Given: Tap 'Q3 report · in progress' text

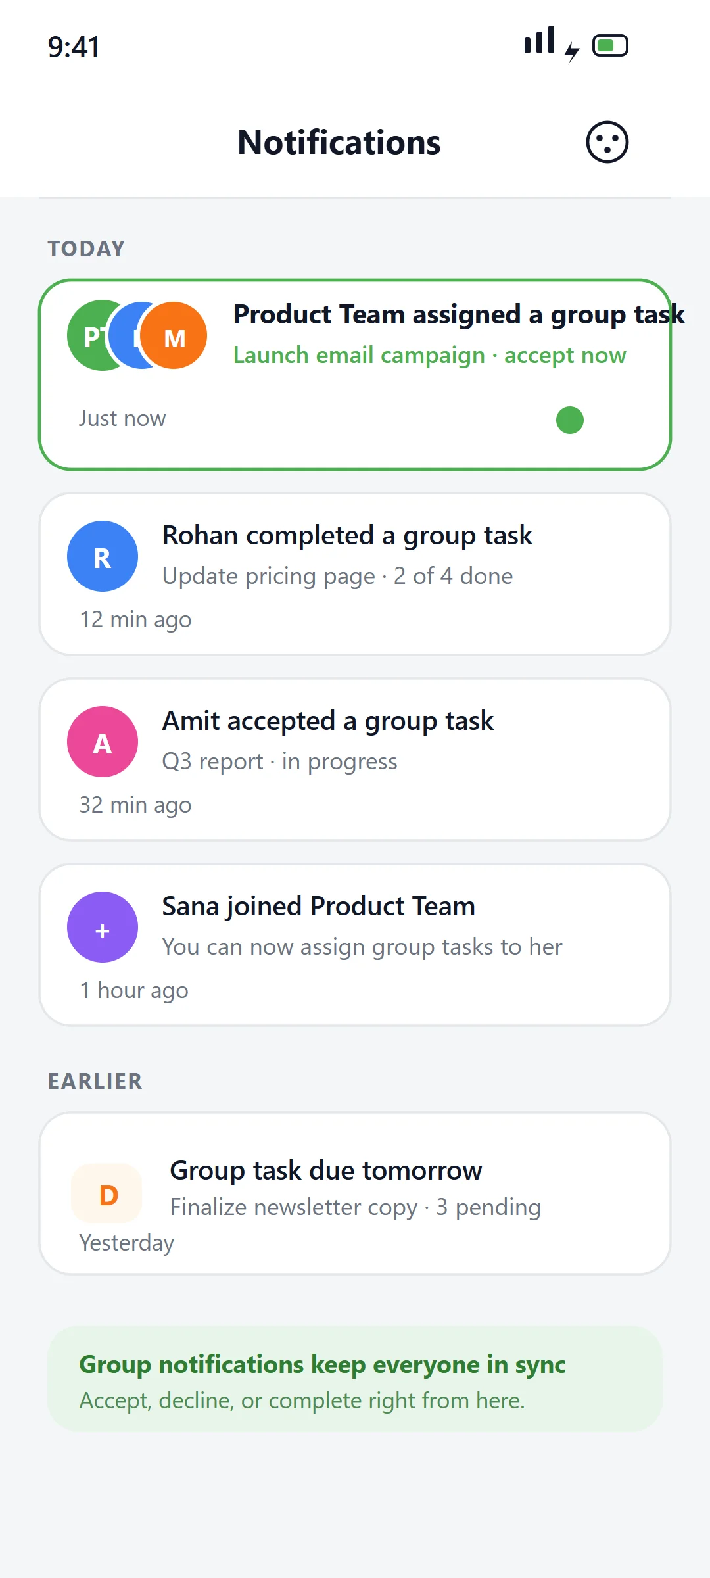Looking at the screenshot, I should 280,761.
